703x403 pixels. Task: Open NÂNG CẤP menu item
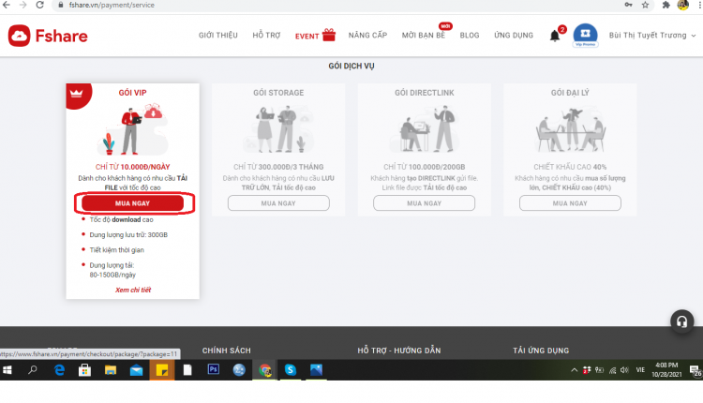point(367,35)
